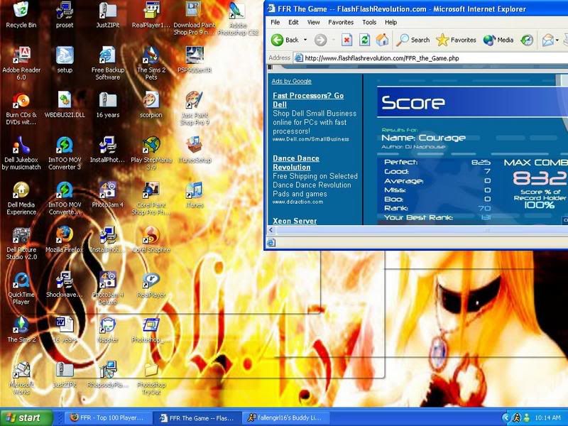Open the Media toolbar button
This screenshot has width=568, height=426.
498,40
